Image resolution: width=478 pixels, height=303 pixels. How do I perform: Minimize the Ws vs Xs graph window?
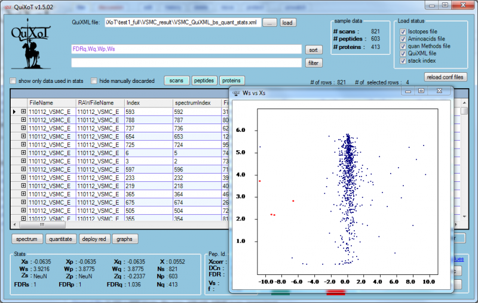[x=408, y=91]
